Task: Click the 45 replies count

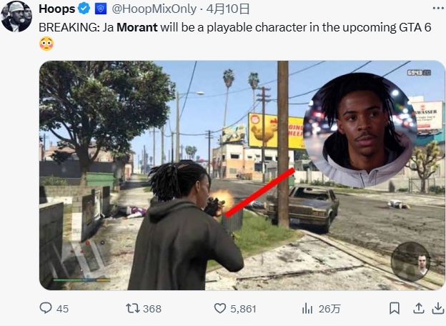Action: (x=63, y=309)
